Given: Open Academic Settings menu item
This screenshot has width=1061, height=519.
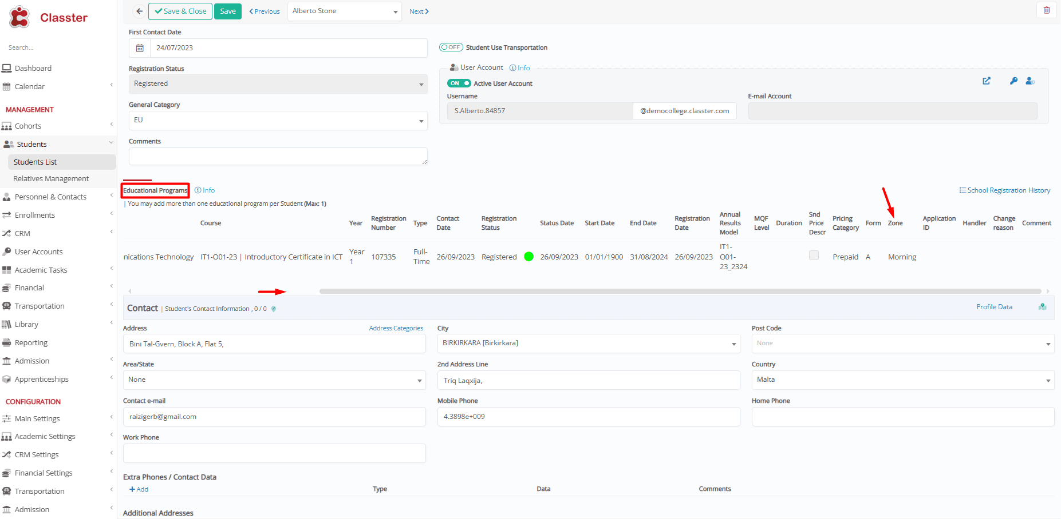Looking at the screenshot, I should click(45, 437).
